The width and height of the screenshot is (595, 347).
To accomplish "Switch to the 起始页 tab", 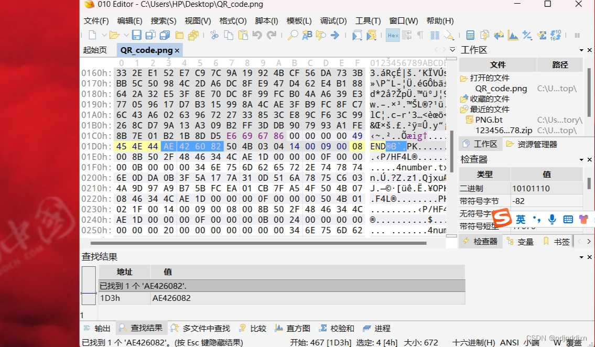I will tap(95, 50).
